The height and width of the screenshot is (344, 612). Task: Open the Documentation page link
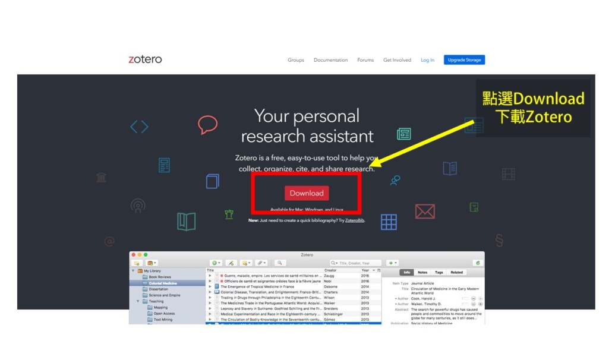point(330,60)
